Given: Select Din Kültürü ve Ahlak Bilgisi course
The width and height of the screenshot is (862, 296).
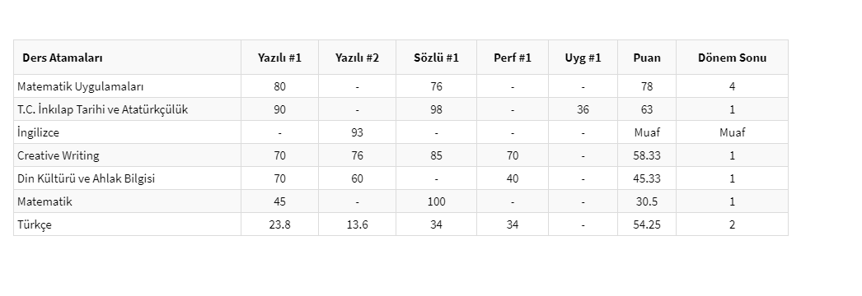Looking at the screenshot, I should click(86, 178).
